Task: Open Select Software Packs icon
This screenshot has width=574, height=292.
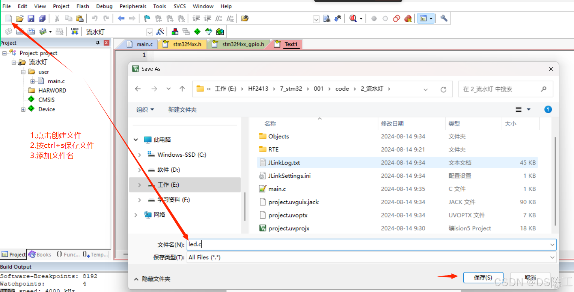Action: coord(209,31)
